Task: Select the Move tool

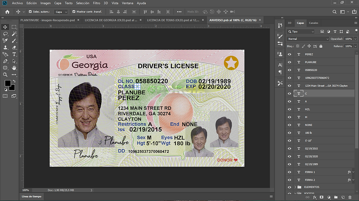Action: [5, 27]
